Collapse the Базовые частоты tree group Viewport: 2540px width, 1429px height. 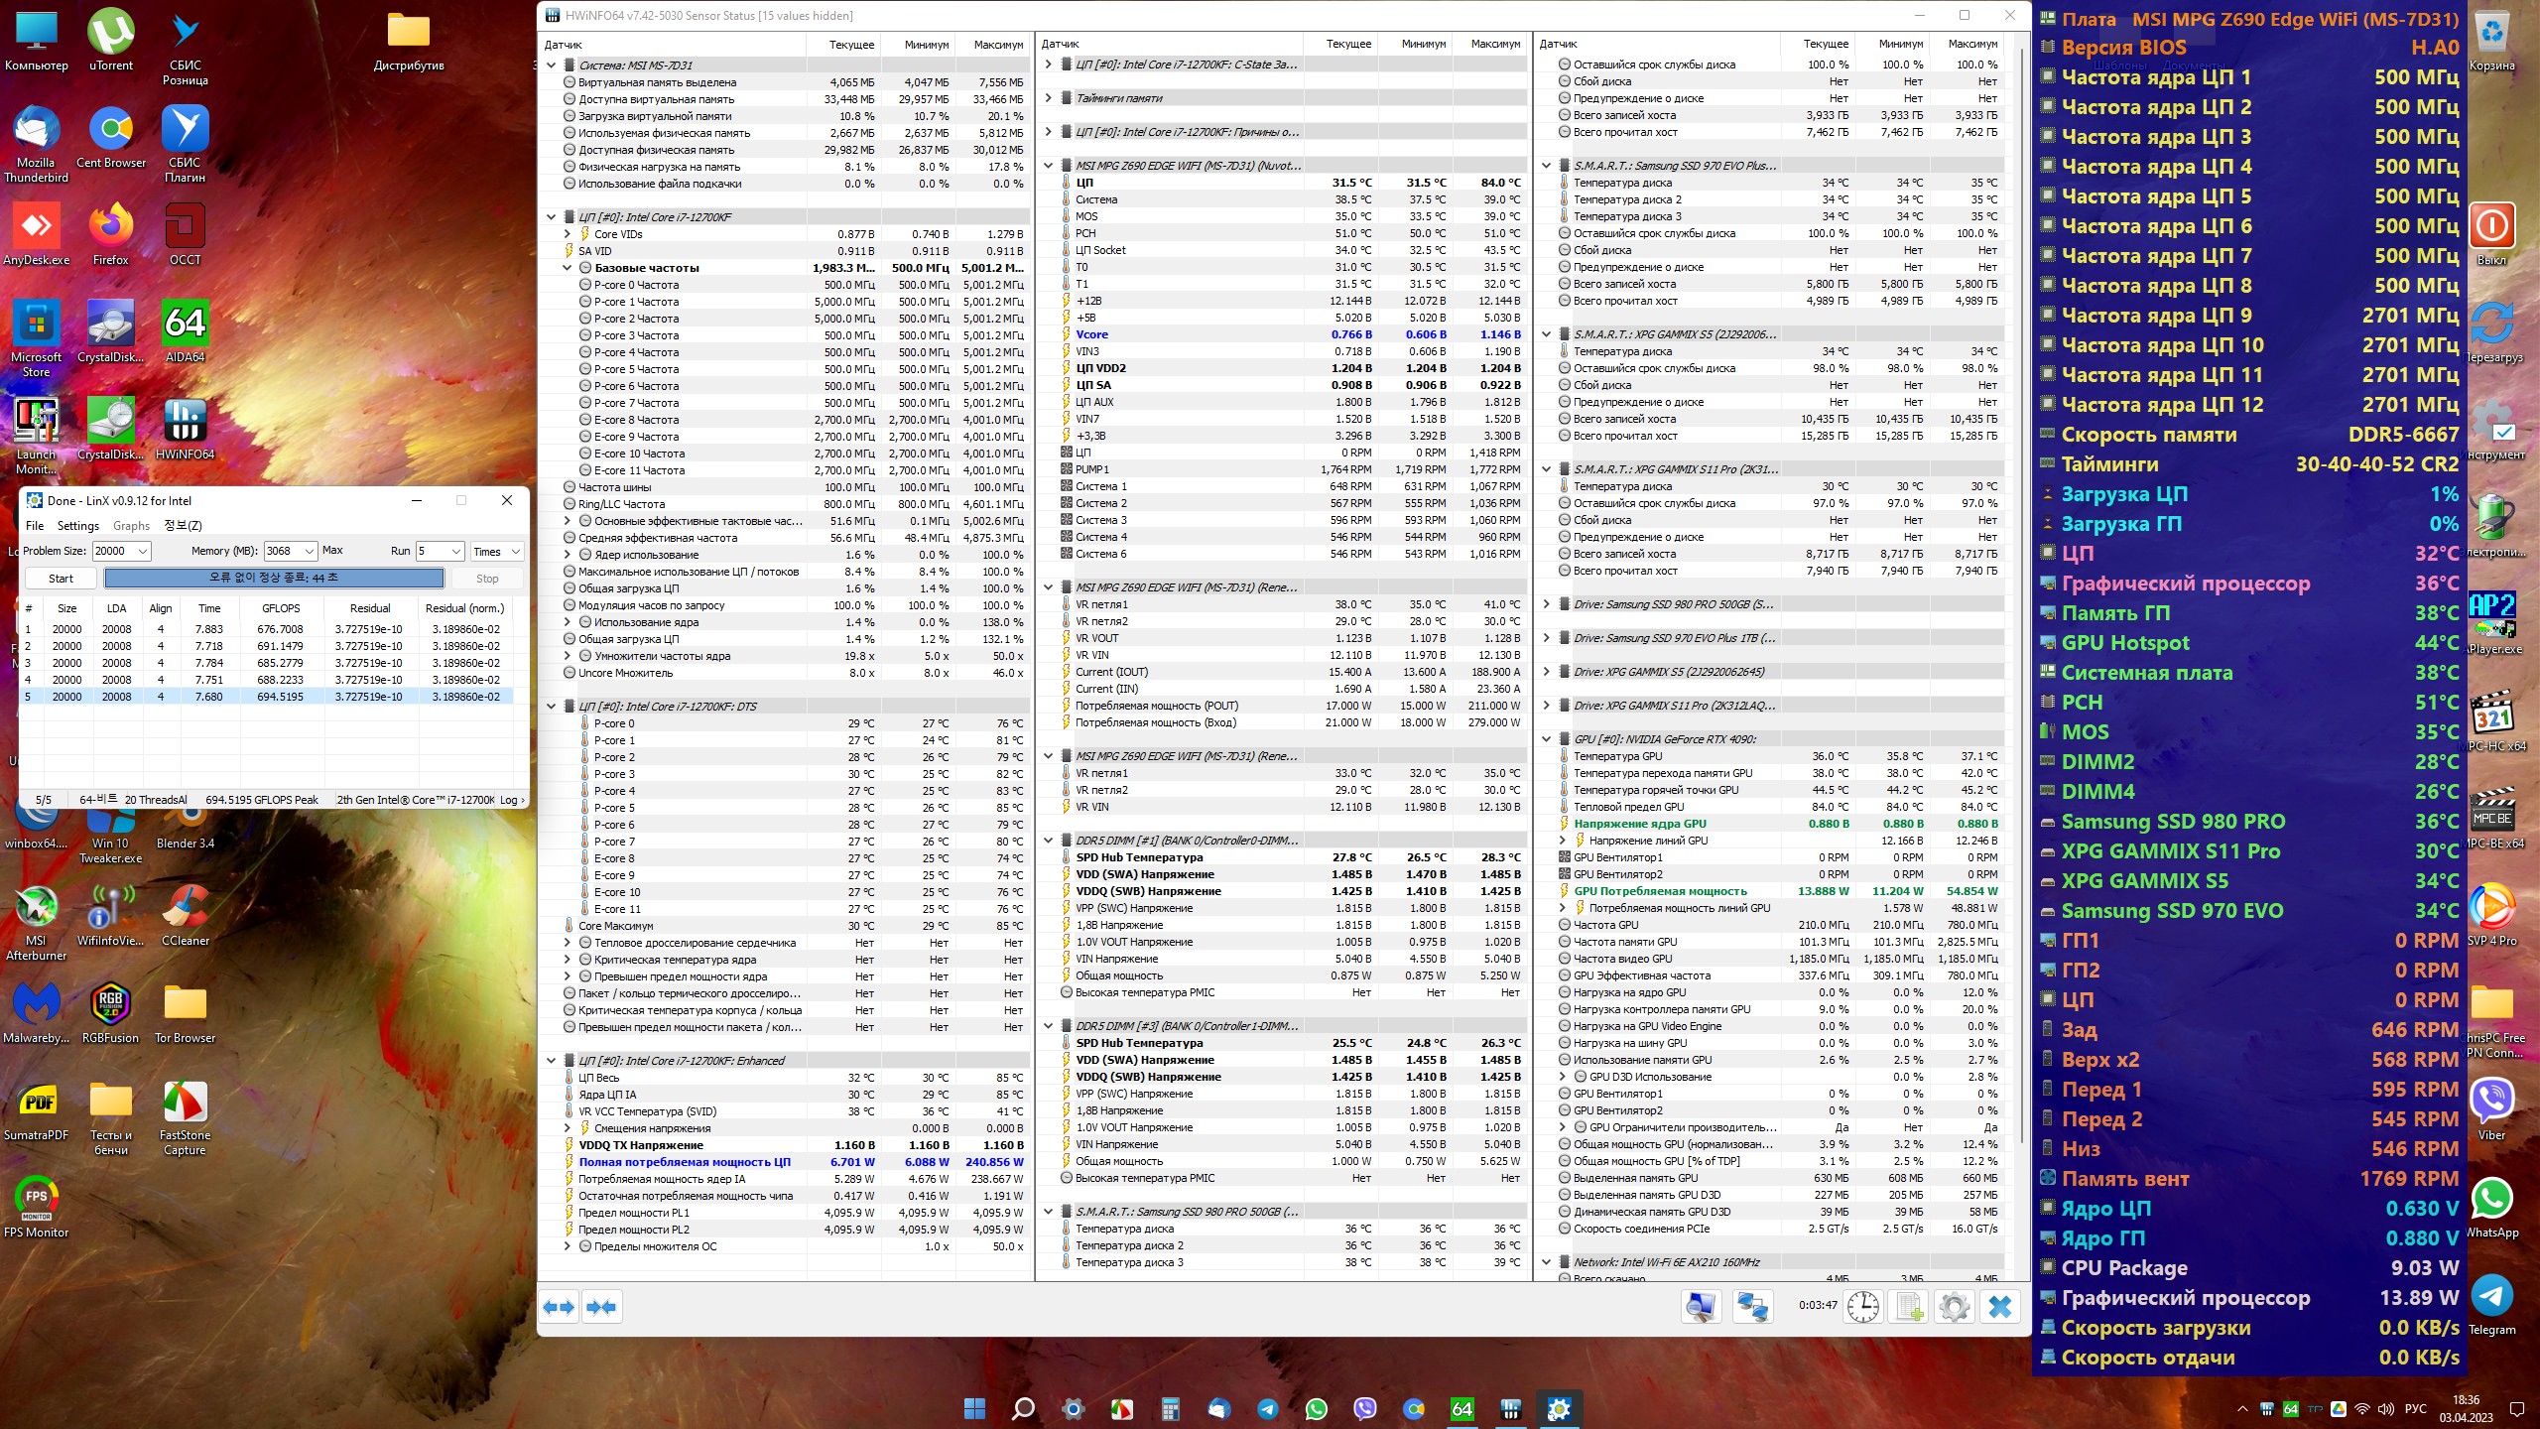568,268
